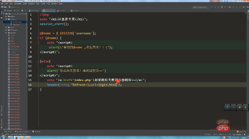Collapse the tips root folder

pos(4,14)
